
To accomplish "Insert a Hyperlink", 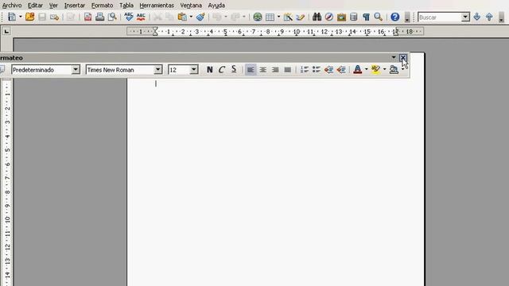I will click(x=258, y=17).
